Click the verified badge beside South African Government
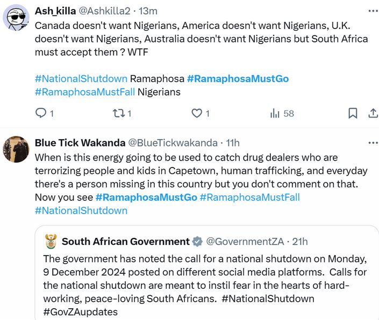 (197, 242)
